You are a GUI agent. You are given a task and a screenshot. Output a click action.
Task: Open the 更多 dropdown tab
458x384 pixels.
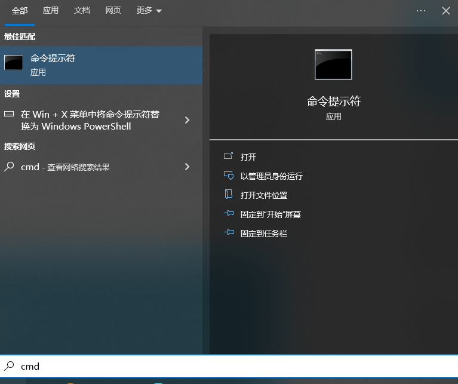coord(149,11)
